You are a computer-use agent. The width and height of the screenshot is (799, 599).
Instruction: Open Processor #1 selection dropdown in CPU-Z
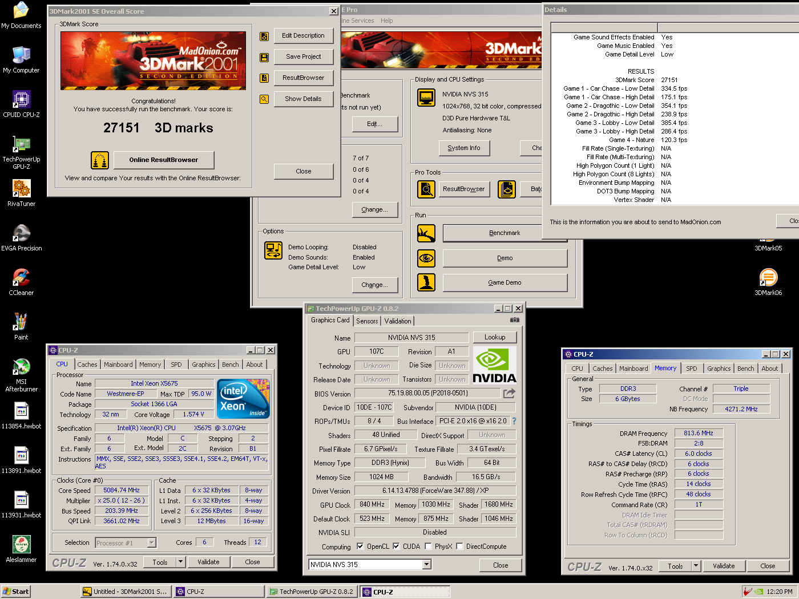[152, 543]
